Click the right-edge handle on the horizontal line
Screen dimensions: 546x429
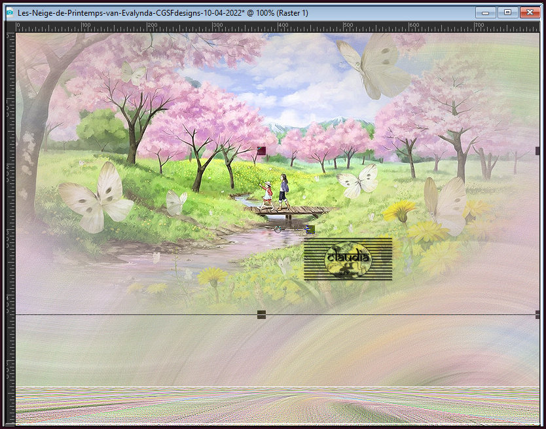pos(537,314)
